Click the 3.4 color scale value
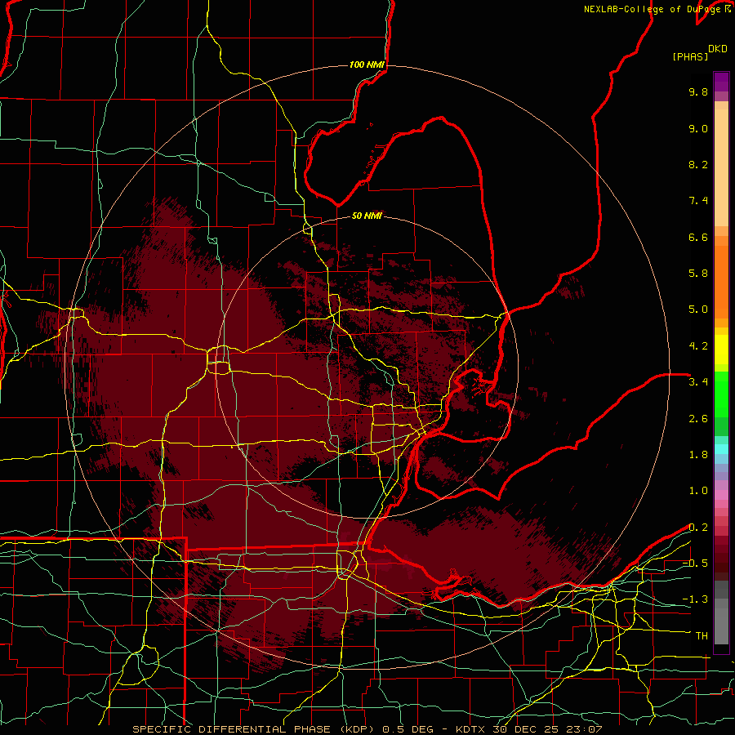 pyautogui.click(x=698, y=382)
